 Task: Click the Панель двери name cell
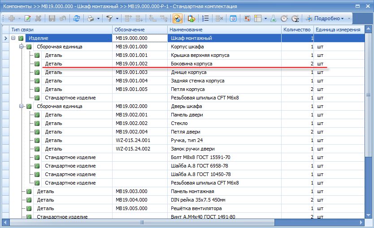pos(225,115)
